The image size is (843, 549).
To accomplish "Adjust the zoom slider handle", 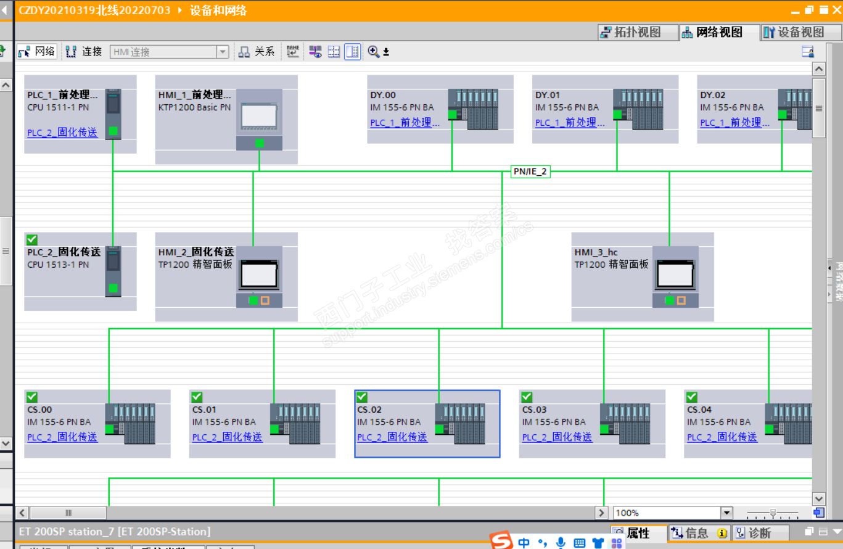I will pyautogui.click(x=773, y=513).
